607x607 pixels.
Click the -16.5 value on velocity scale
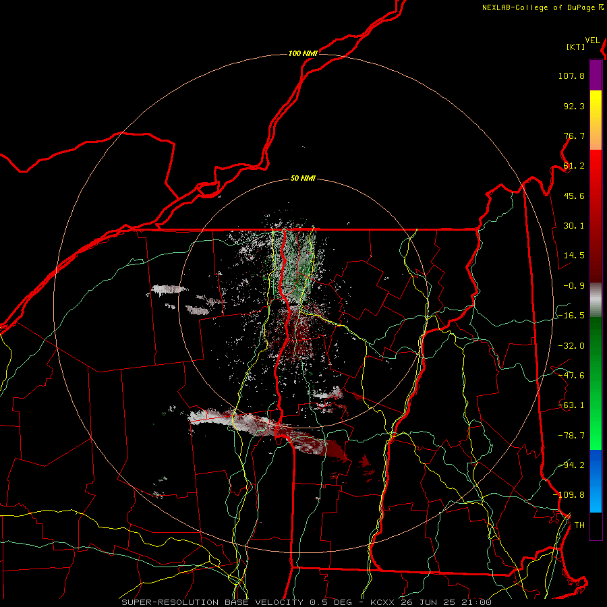[x=571, y=316]
